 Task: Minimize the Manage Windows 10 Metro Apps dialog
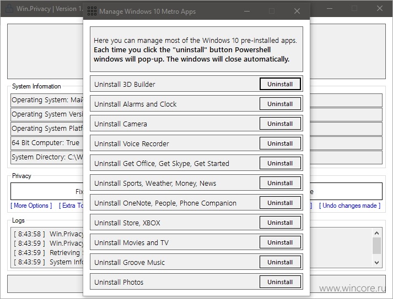click(x=247, y=11)
